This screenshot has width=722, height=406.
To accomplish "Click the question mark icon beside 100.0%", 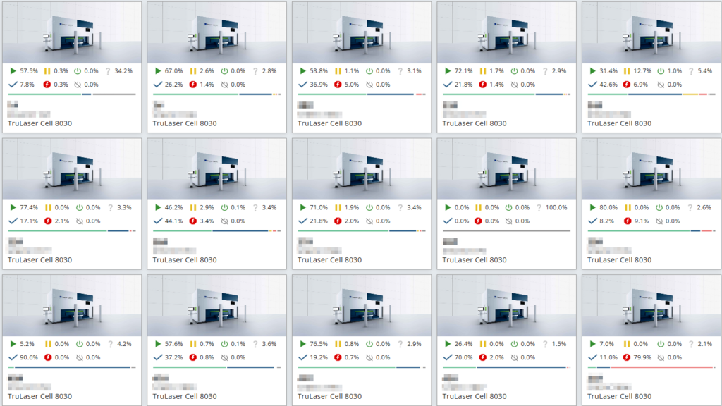I will (539, 208).
